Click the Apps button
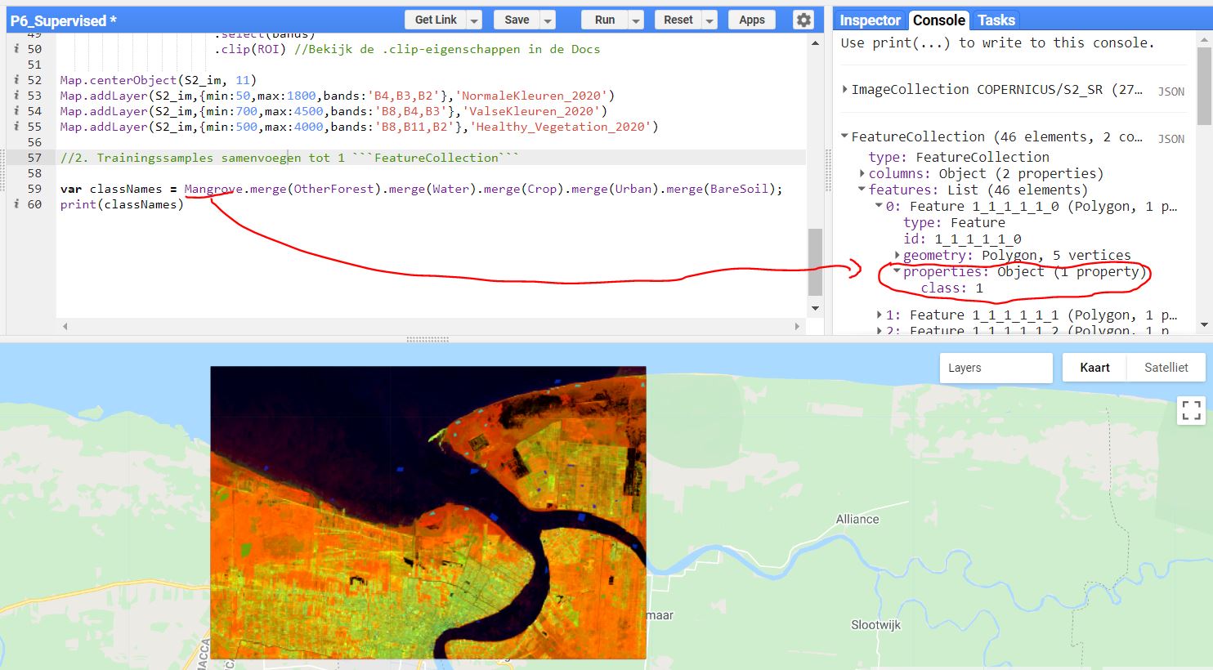Viewport: 1213px width, 670px height. click(751, 20)
